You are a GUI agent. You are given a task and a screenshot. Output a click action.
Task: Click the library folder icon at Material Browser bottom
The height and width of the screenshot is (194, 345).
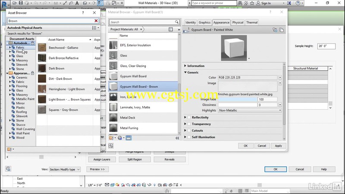point(111,138)
